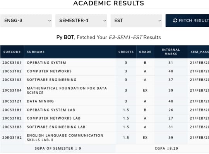The height and width of the screenshot is (154, 209).
Task: Click the CGPA 8.29 cell
Action: (166, 149)
